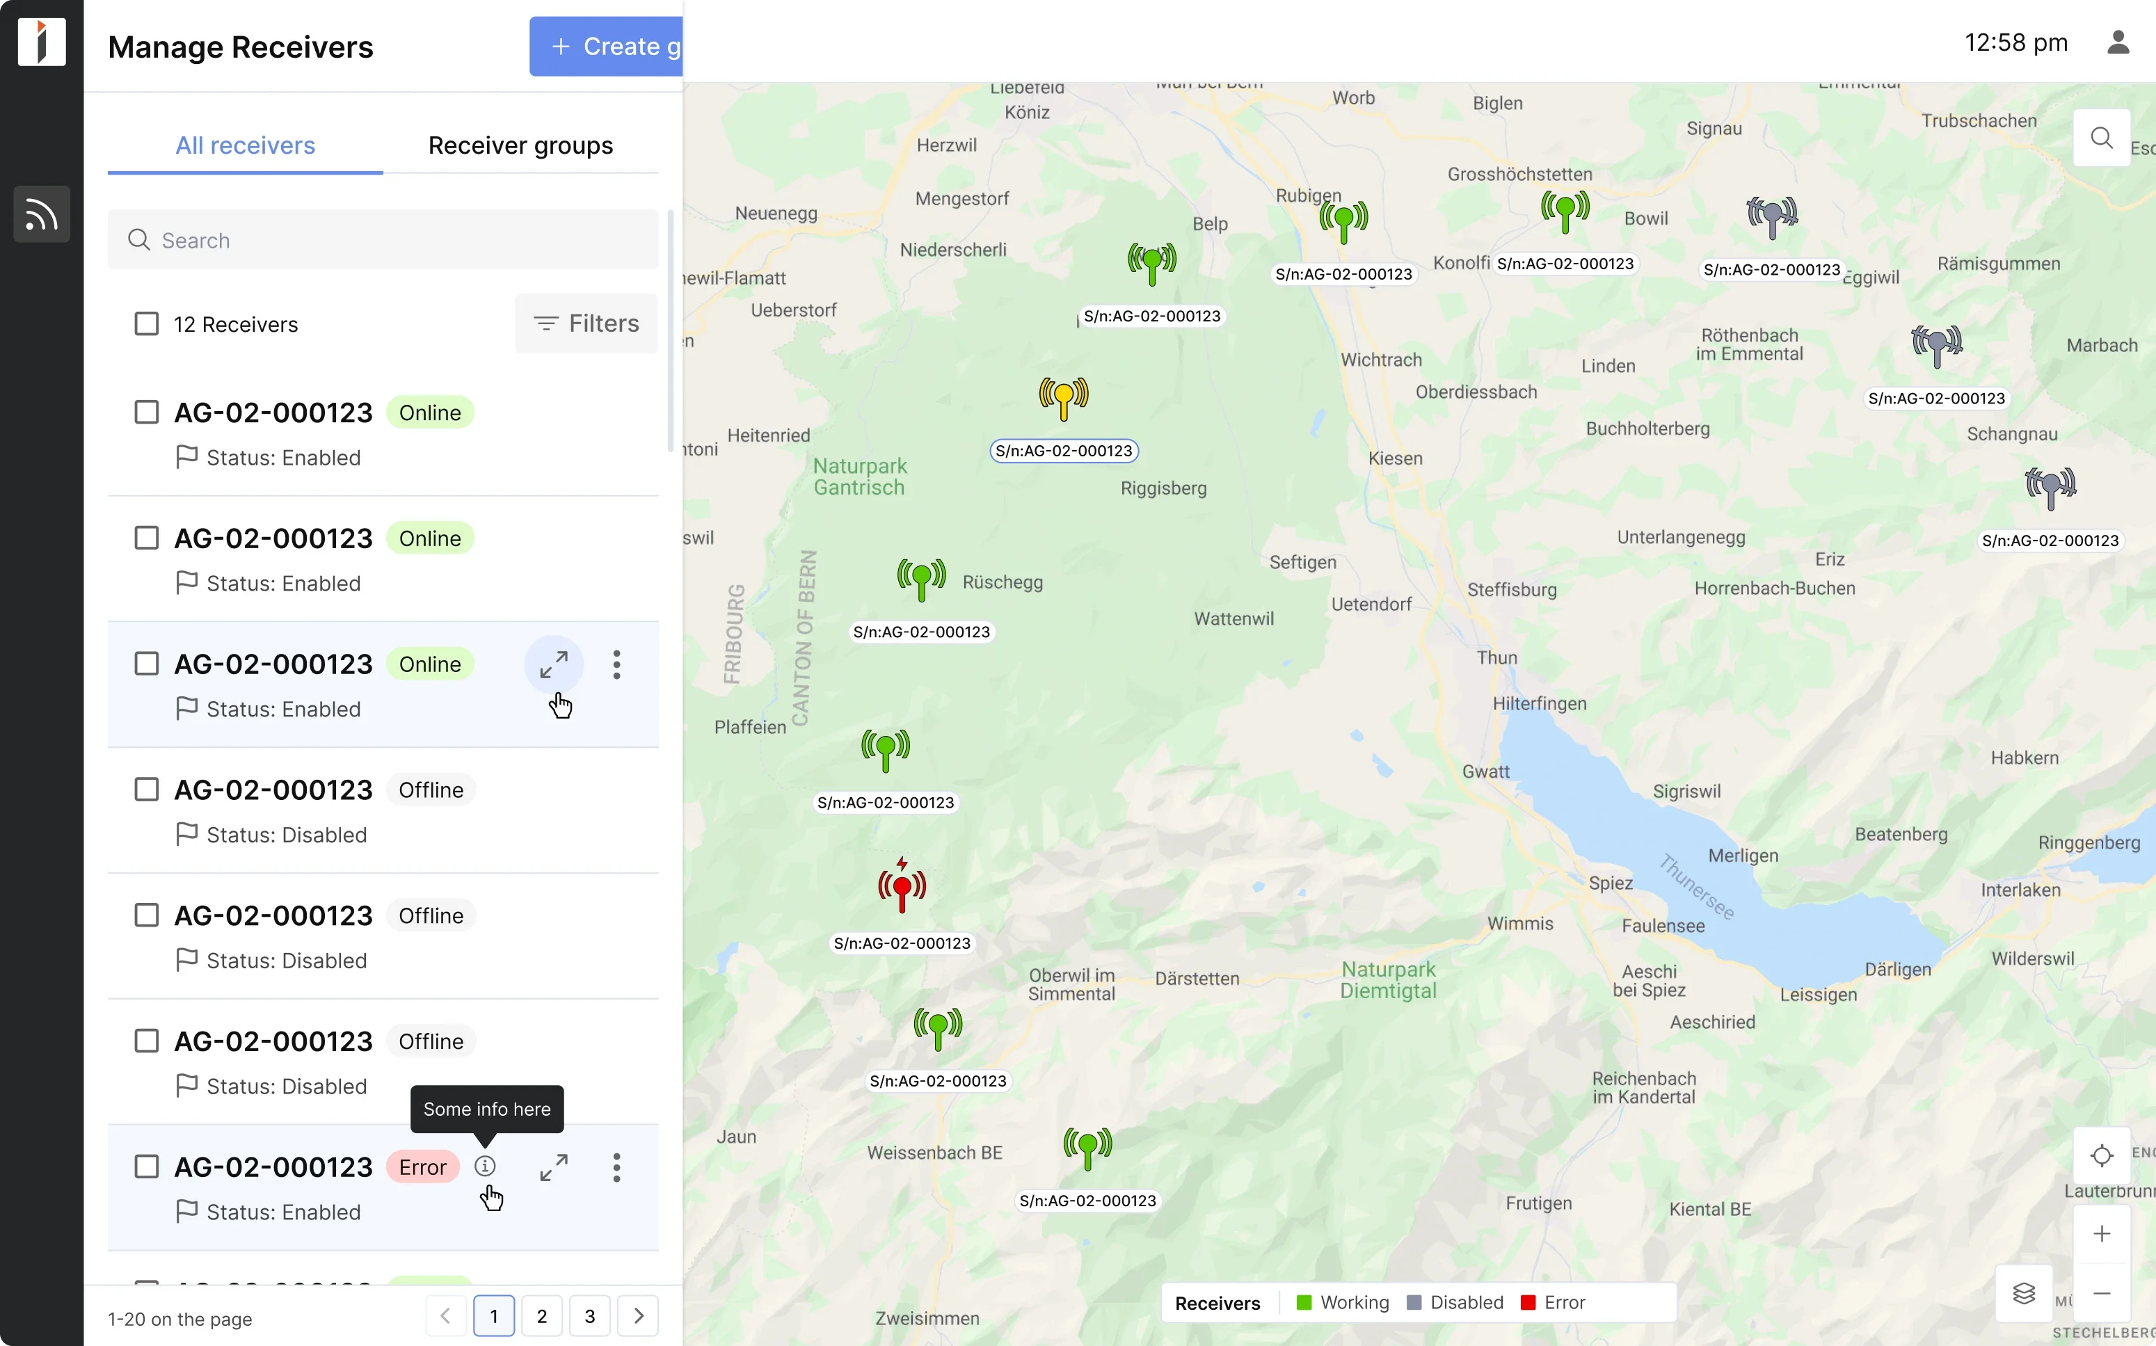Switch to the Receiver groups tab
This screenshot has width=2156, height=1346.
521,145
